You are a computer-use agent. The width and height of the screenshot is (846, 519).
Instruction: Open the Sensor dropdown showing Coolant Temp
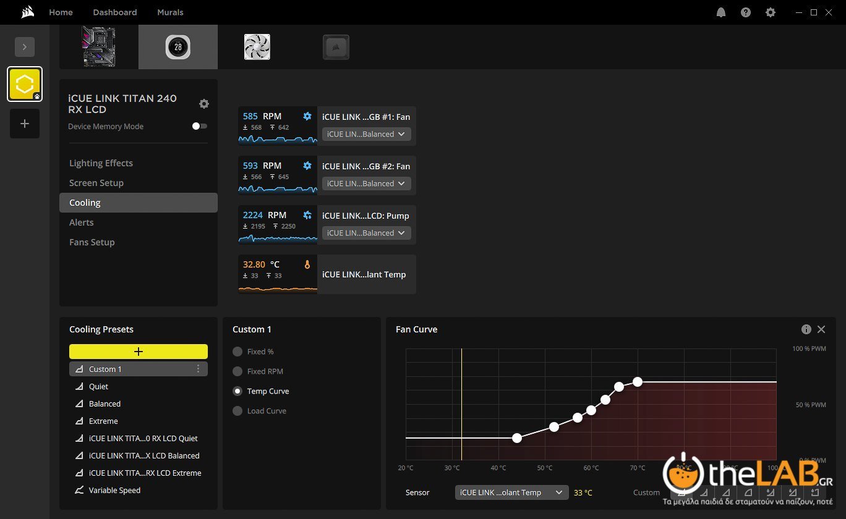tap(511, 492)
